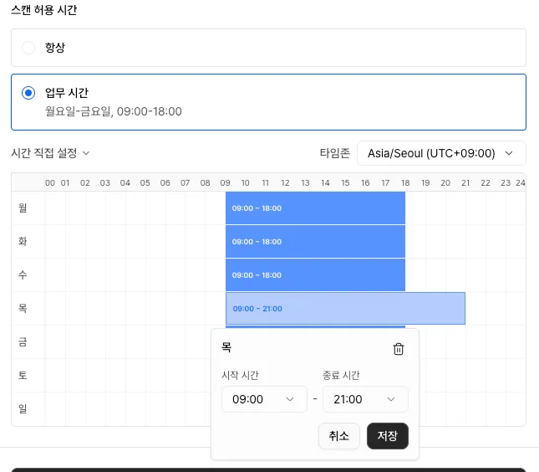Open the 종료 시간 21:00 dropdown
The image size is (539, 472).
pyautogui.click(x=365, y=399)
